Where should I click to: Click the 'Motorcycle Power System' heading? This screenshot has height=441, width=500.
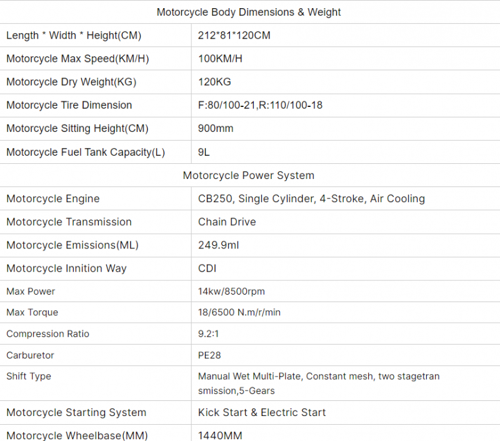click(249, 176)
